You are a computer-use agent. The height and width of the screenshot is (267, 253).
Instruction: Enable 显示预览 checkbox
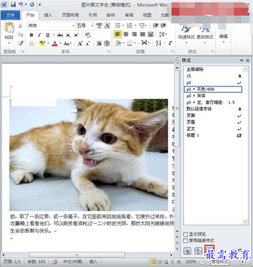186,234
